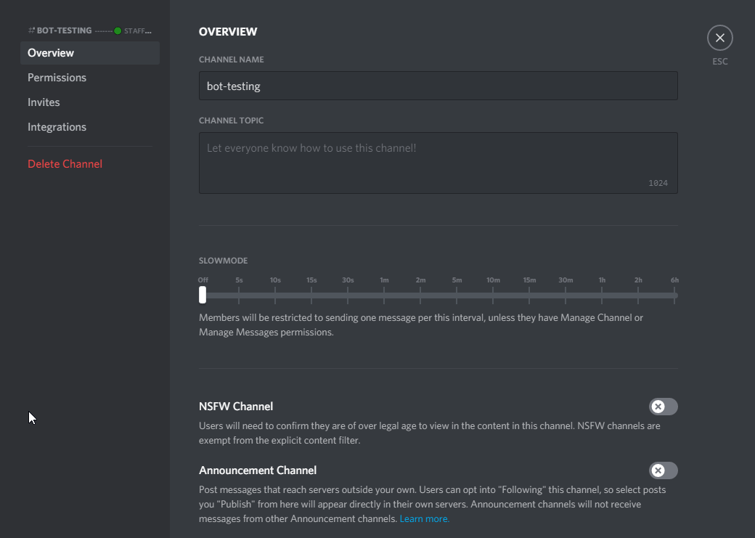
Task: Set slowmode to the 1h mark
Action: [602, 296]
